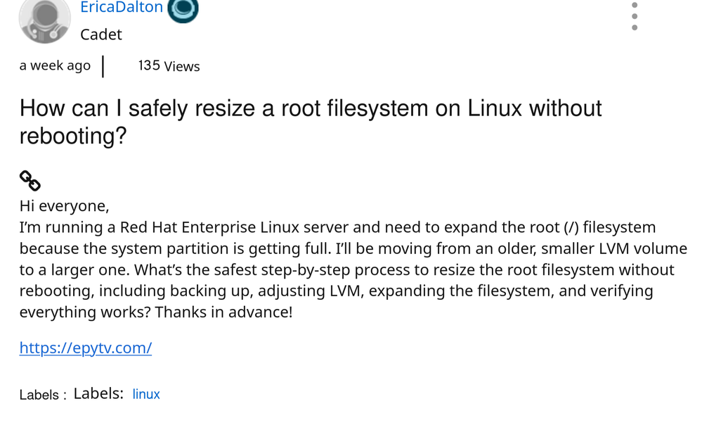This screenshot has height=425, width=702.
Task: Open the three-dot post options menu
Action: pyautogui.click(x=635, y=16)
